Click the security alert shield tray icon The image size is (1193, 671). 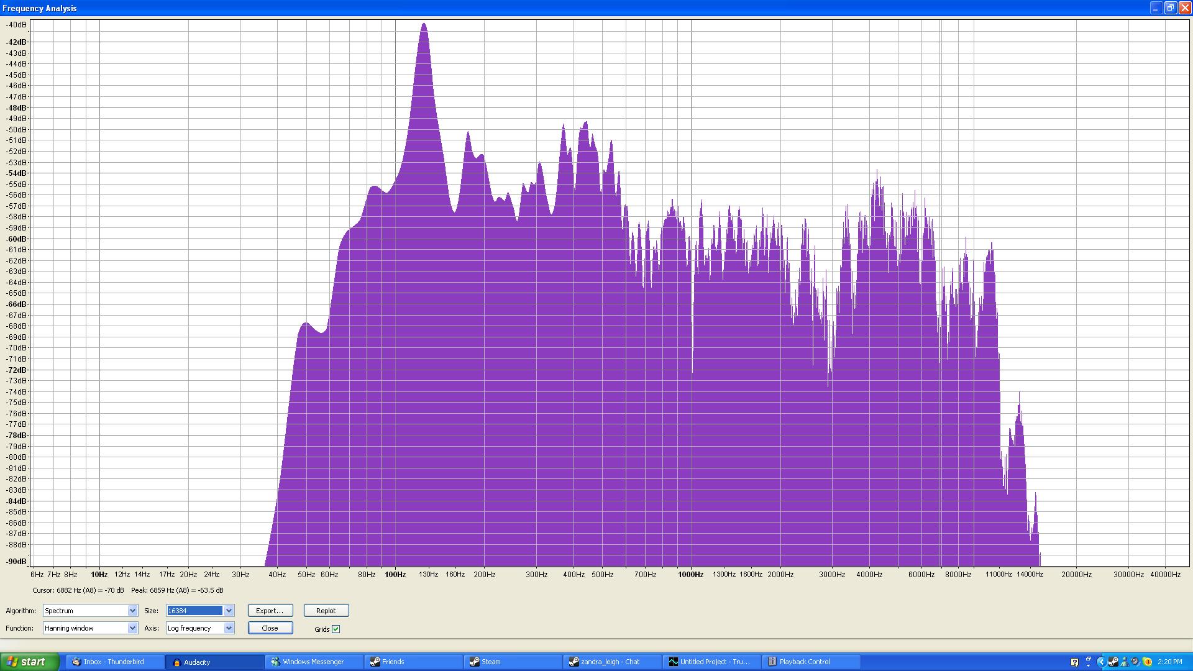(x=1147, y=662)
